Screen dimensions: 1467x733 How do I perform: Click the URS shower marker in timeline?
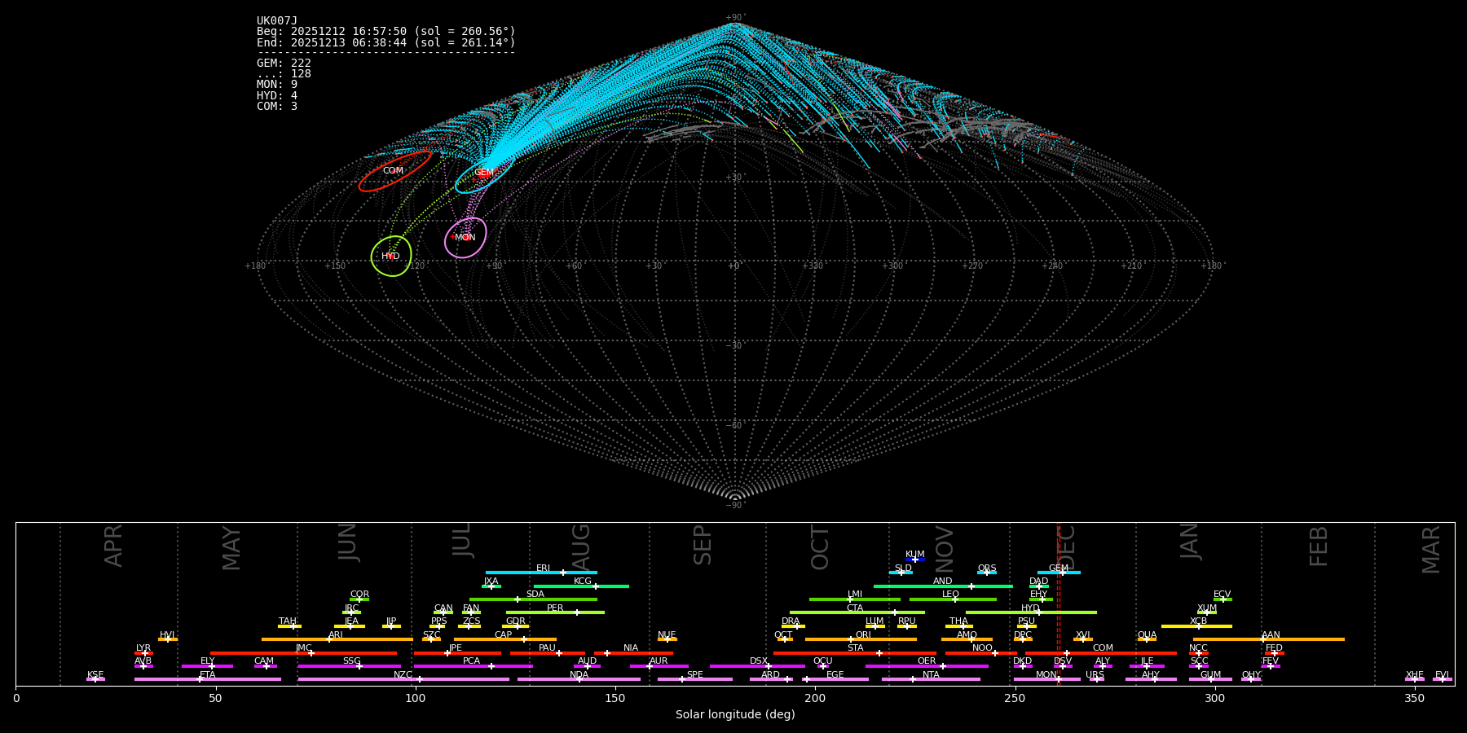tap(1096, 679)
